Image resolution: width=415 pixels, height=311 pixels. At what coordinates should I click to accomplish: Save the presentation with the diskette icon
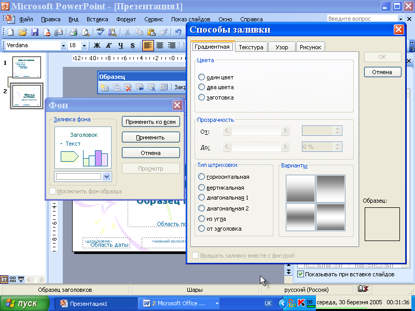point(35,32)
